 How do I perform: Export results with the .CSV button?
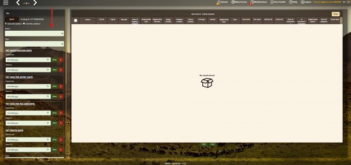point(204,145)
